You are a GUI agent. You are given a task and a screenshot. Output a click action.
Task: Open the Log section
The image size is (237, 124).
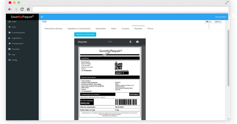click(13, 55)
